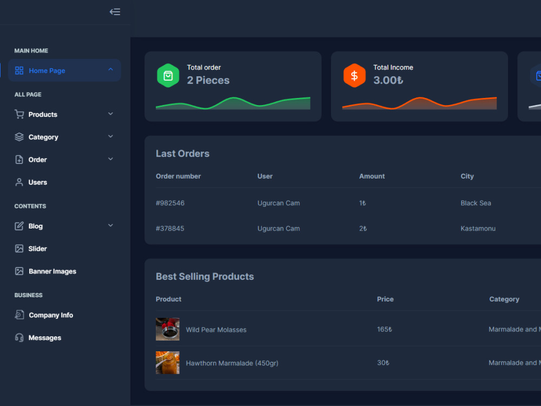Viewport: 541px width, 406px height.
Task: Open the Category menu item
Action: (x=64, y=137)
